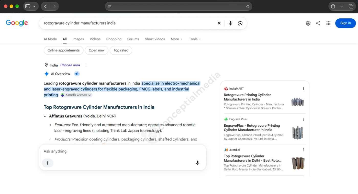The width and height of the screenshot is (358, 194).
Task: Click the Sign in button
Action: (x=345, y=23)
